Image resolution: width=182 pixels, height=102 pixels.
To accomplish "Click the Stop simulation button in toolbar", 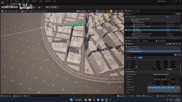I will tap(52, 7).
